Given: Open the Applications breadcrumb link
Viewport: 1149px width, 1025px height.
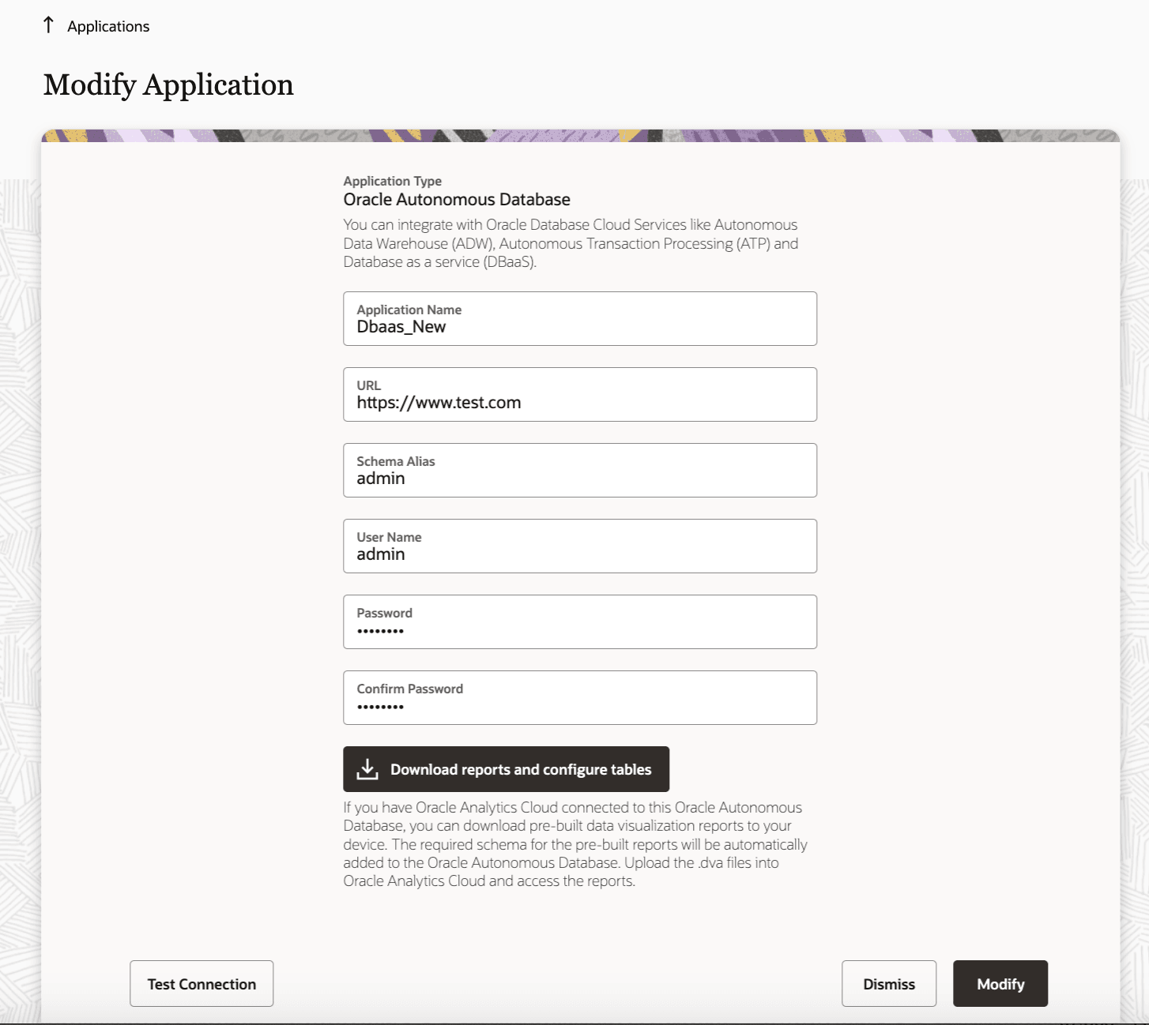Looking at the screenshot, I should click(108, 26).
